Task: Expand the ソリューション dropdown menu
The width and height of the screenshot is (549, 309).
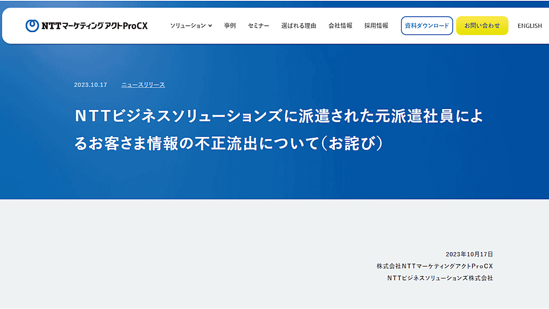Action: coord(191,26)
